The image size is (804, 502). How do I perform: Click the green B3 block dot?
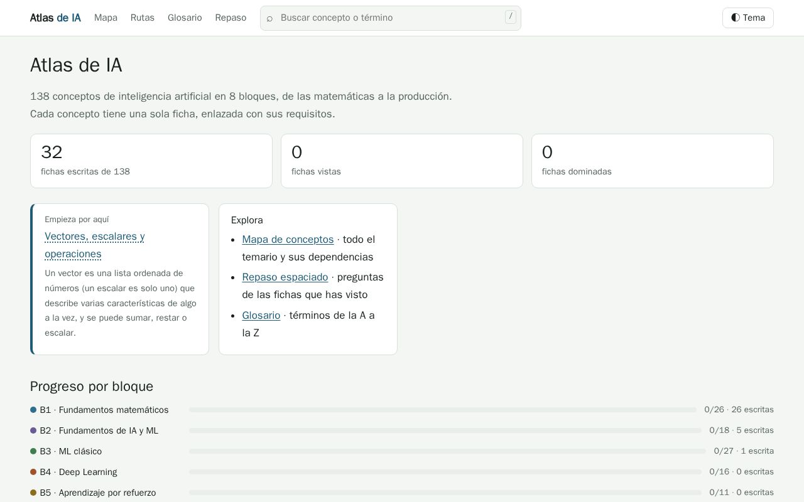point(33,451)
